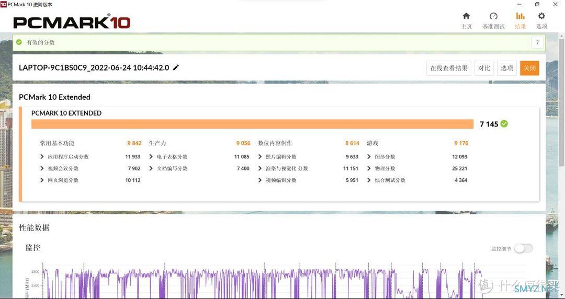Screen dimensions: 565x299
Task: Click the PCMark 10 logo
Action: (72, 21)
